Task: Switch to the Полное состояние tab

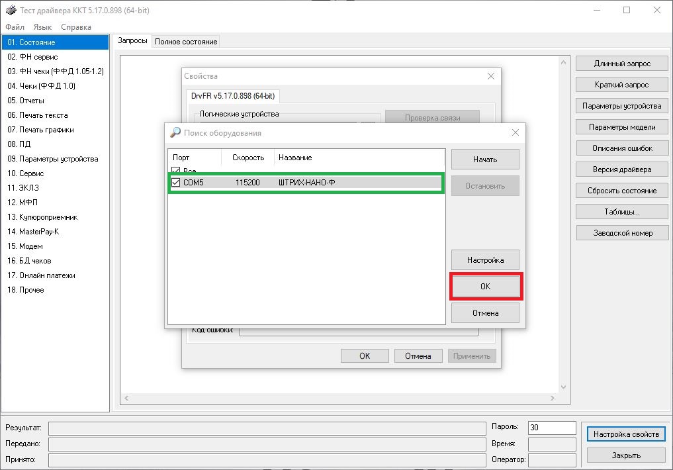Action: (186, 42)
